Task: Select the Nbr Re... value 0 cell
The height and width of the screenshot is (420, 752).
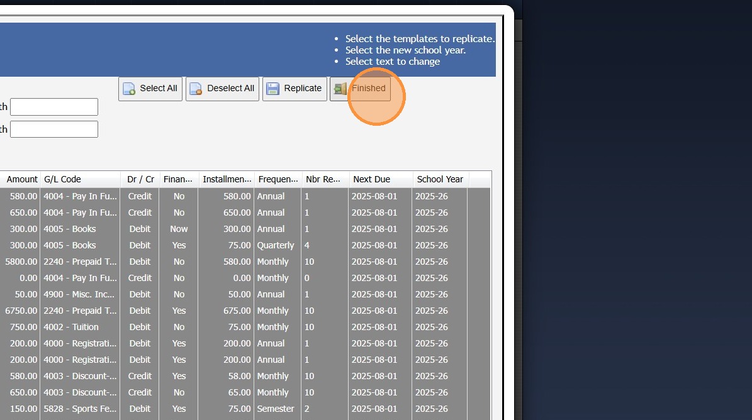Action: [325, 279]
